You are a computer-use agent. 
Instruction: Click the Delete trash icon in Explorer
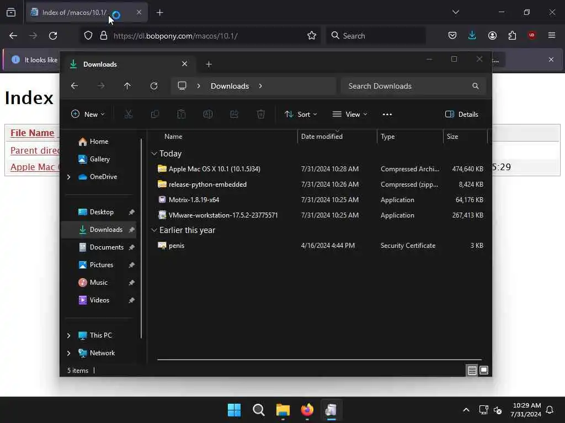[261, 115]
